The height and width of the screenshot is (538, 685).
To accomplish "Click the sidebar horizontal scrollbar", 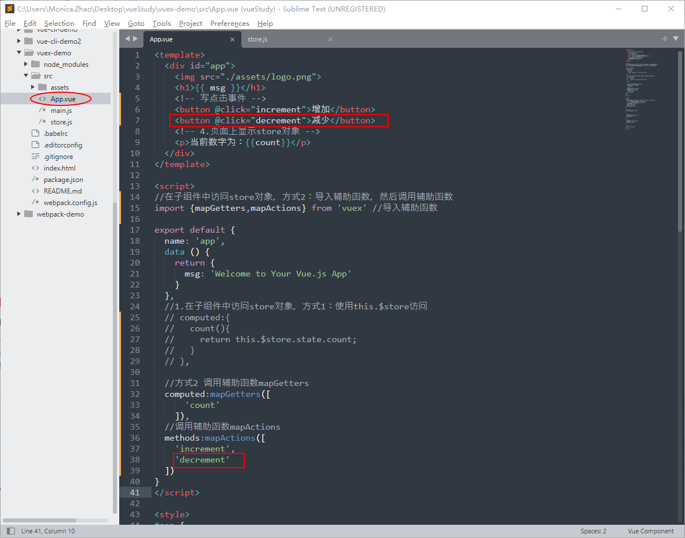I will [39, 520].
